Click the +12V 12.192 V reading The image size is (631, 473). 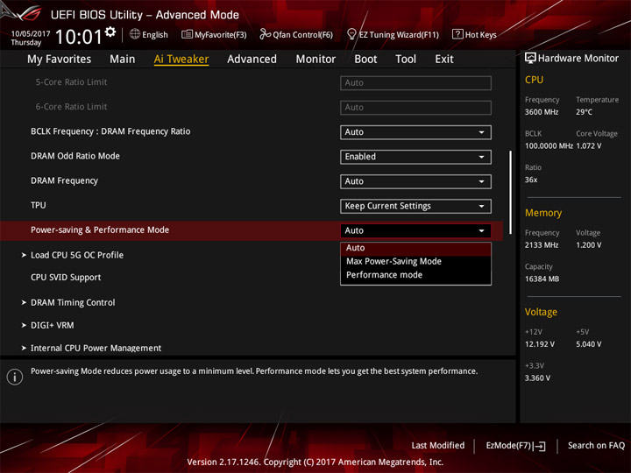tap(540, 344)
